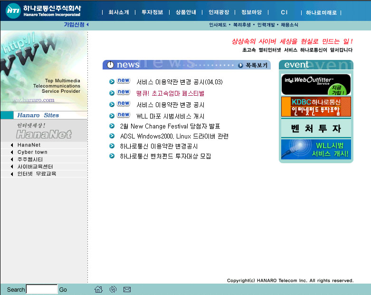Viewport: 371px width, 295px height.
Task: Click bullet icon for 2월 New Change Festival
Action: [112, 126]
